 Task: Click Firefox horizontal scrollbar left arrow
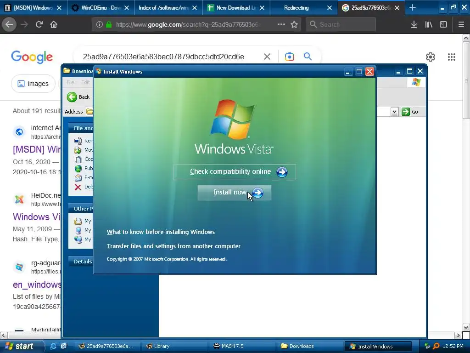tap(3, 335)
